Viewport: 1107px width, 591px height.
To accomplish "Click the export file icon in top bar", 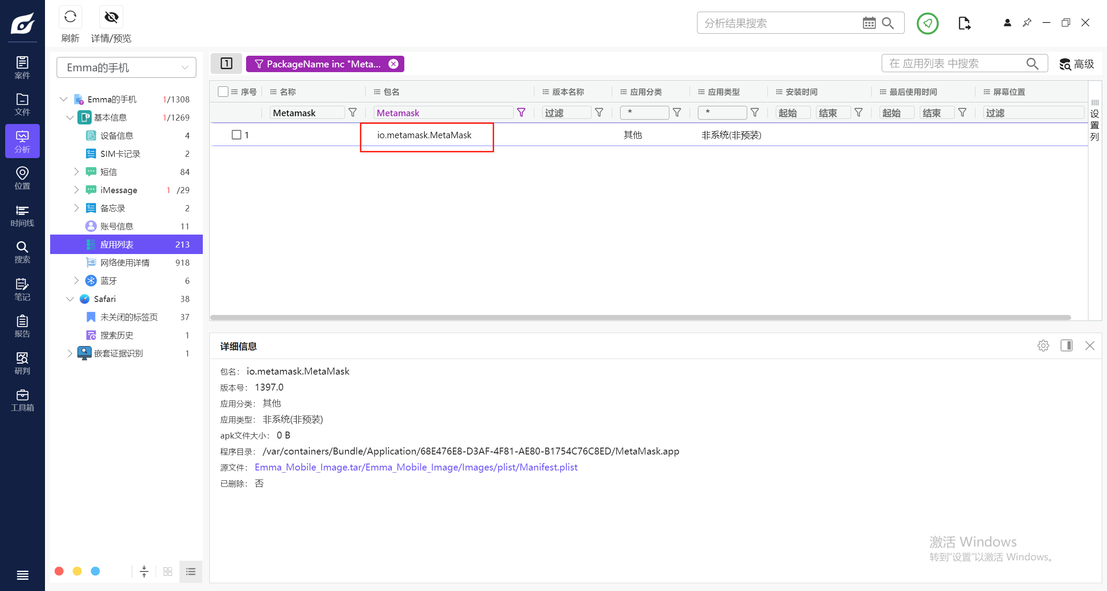I will click(x=964, y=23).
